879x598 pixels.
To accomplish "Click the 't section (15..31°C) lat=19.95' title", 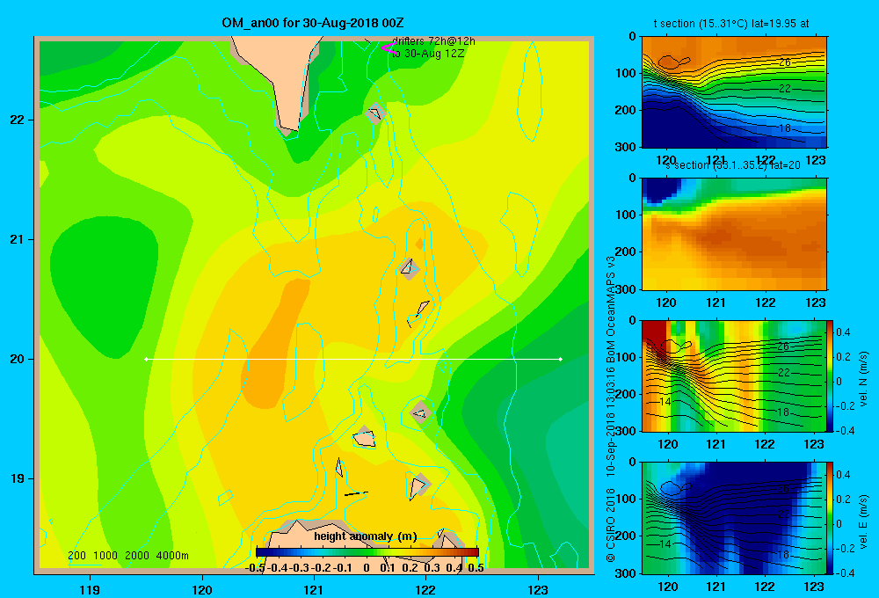I will (x=731, y=24).
